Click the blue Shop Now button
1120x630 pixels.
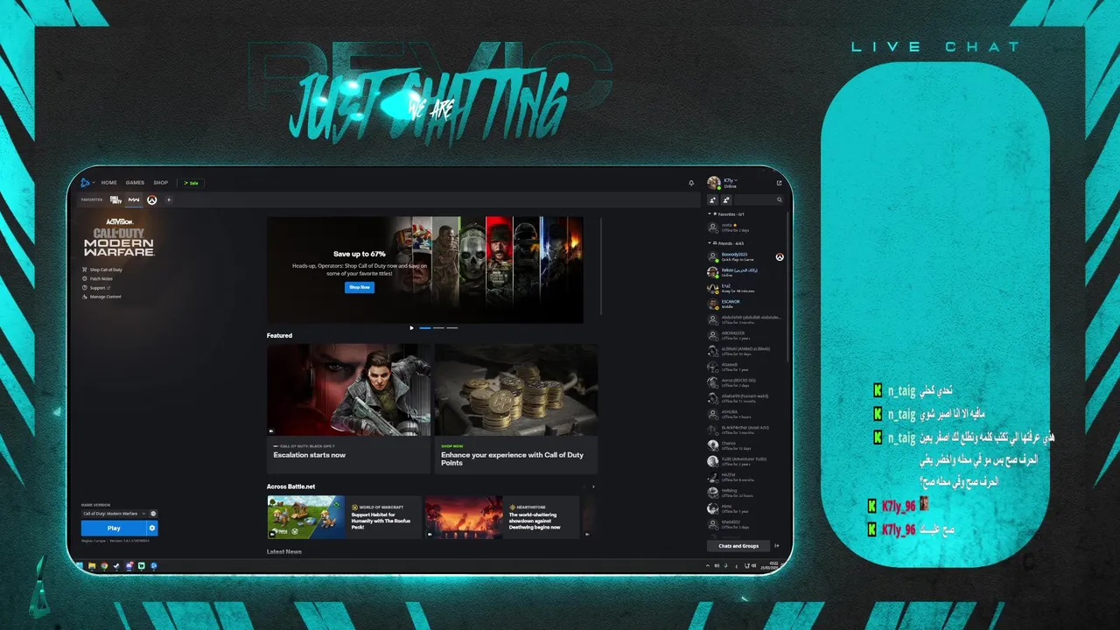pyautogui.click(x=360, y=287)
